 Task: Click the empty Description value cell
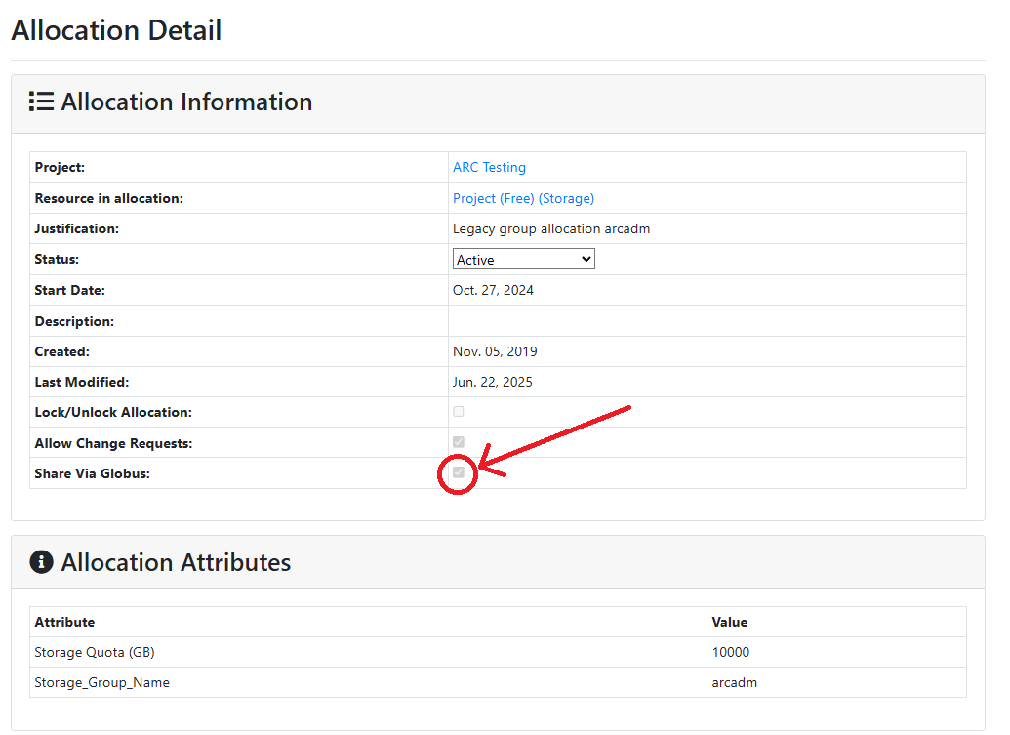(x=707, y=321)
